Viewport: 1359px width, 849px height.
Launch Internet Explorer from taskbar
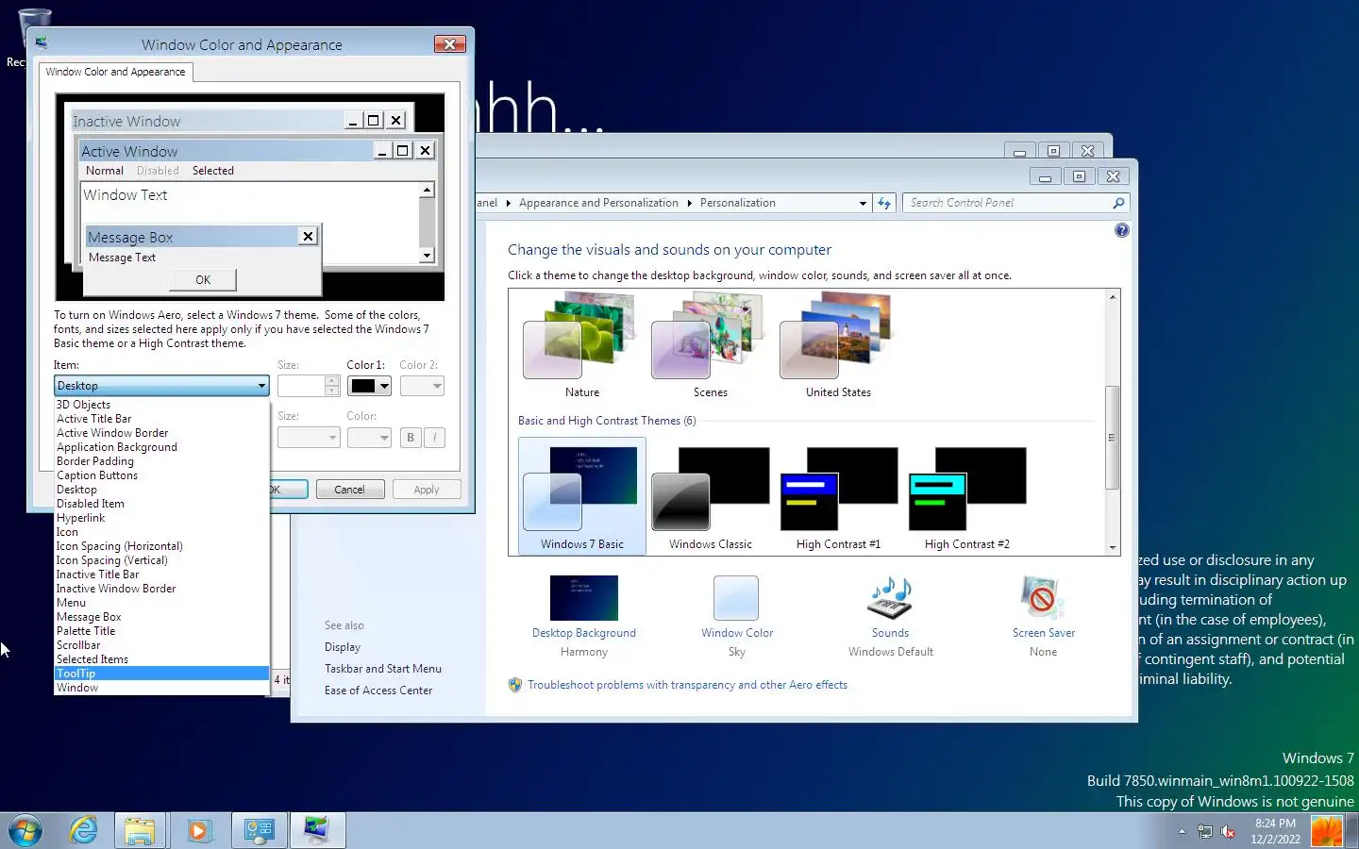pos(84,830)
